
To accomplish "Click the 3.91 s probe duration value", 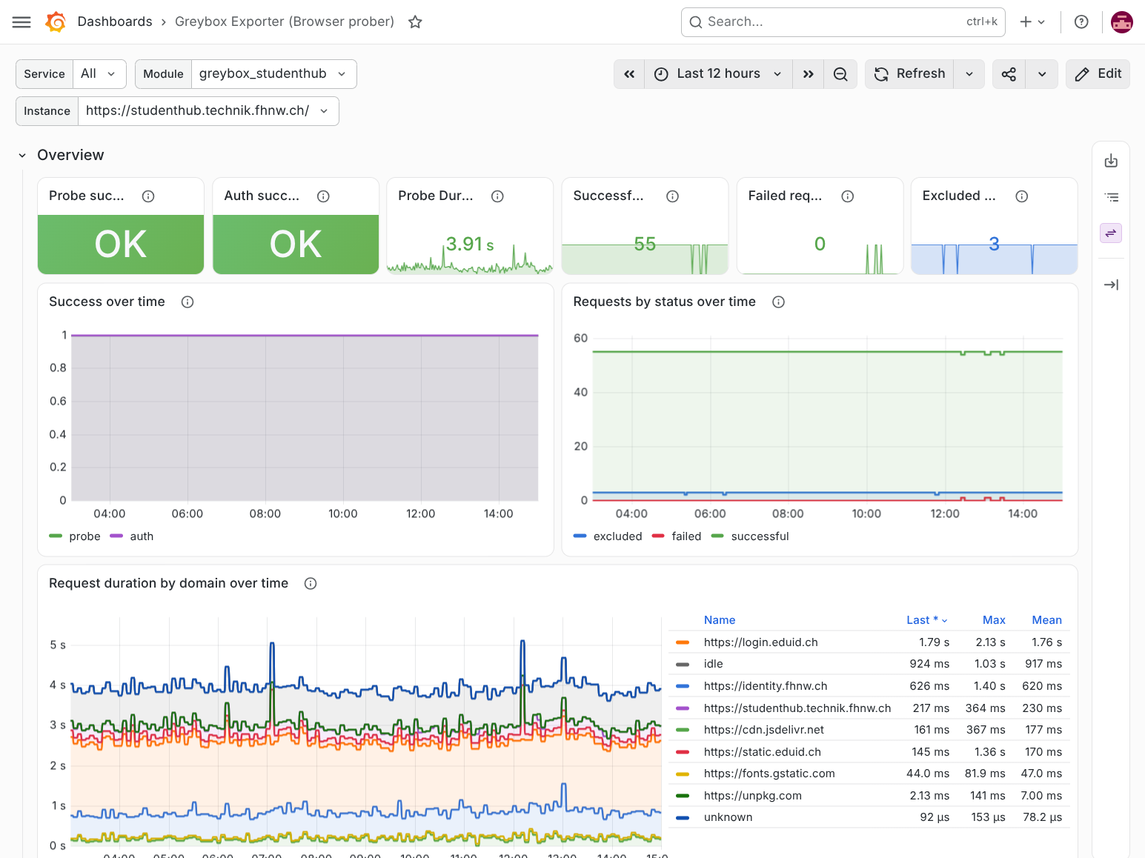I will point(470,244).
